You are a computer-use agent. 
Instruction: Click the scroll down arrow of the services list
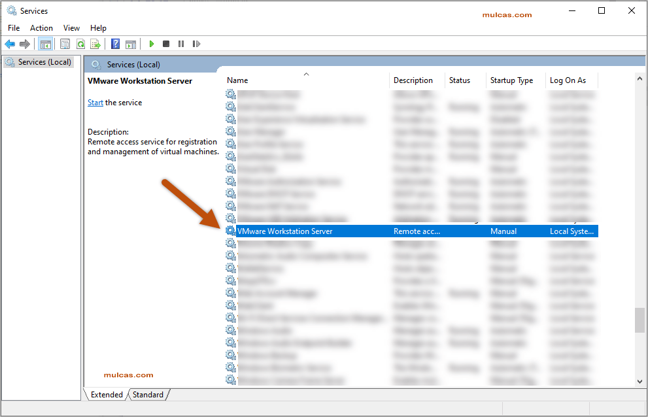tap(639, 381)
